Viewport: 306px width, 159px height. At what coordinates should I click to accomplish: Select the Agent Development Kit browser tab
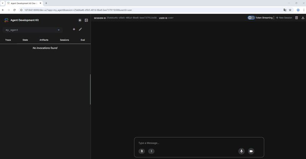click(24, 3)
